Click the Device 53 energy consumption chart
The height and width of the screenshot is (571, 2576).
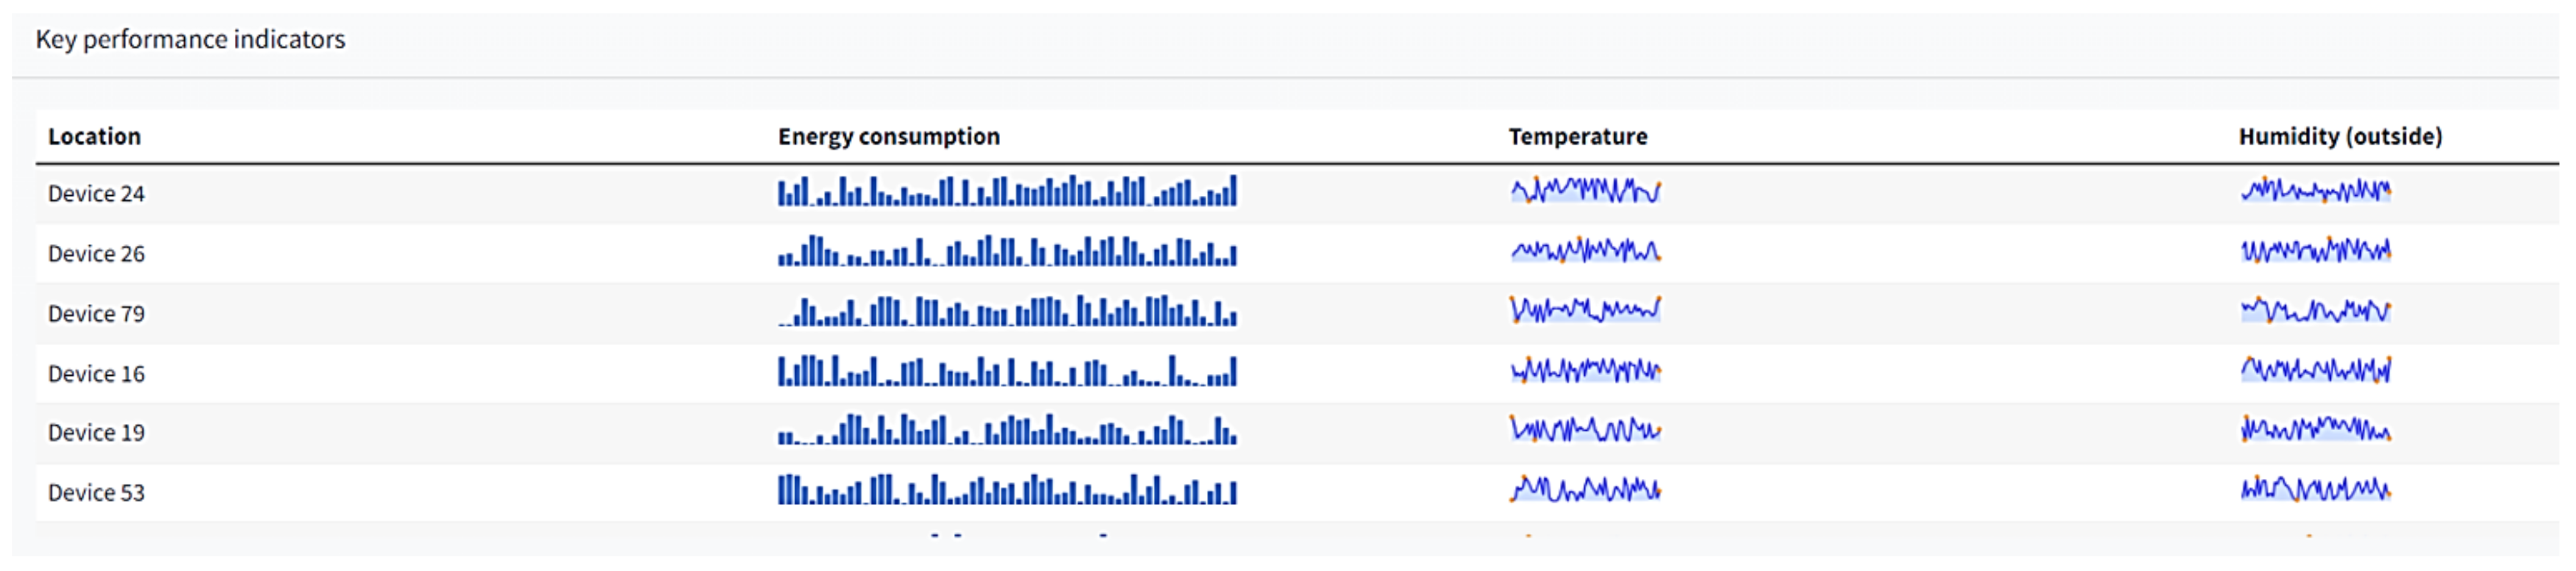pyautogui.click(x=1007, y=490)
